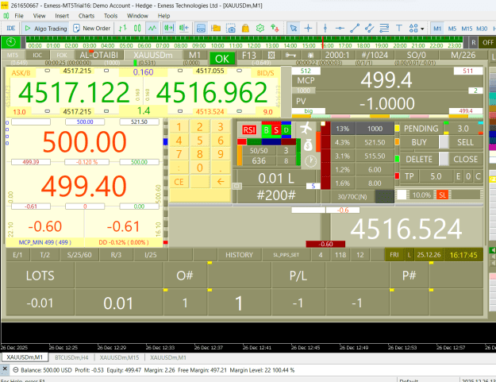
Task: Select the vertical line drawing tool
Action: (x=325, y=28)
